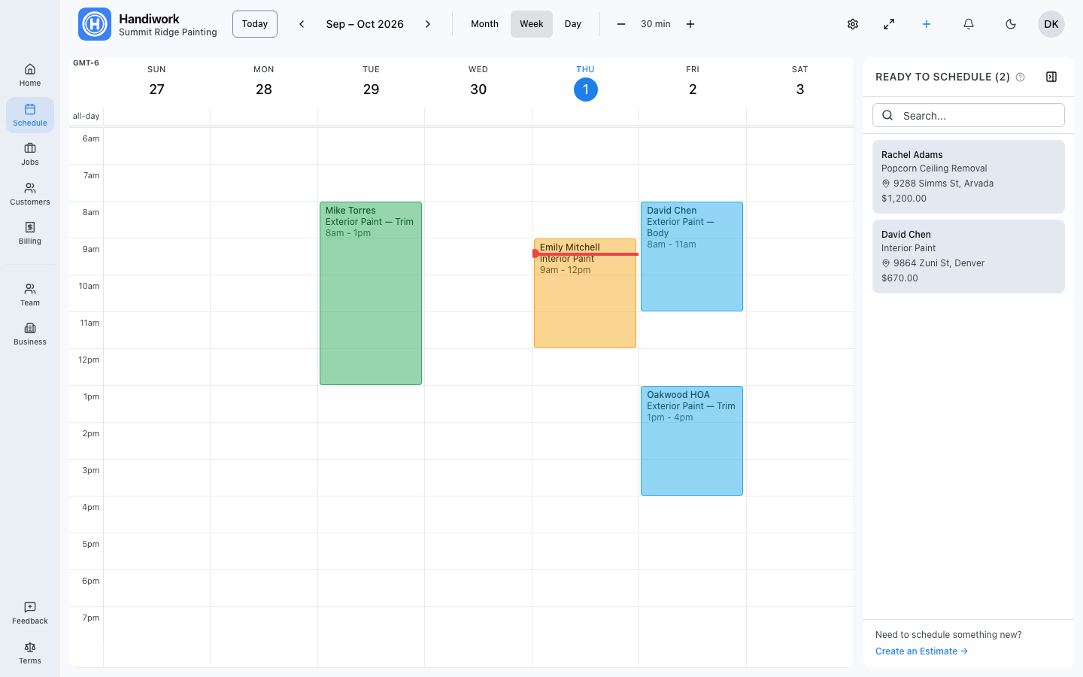
Task: Open Oakwood HOA Exterior Paint Trim event
Action: point(692,441)
